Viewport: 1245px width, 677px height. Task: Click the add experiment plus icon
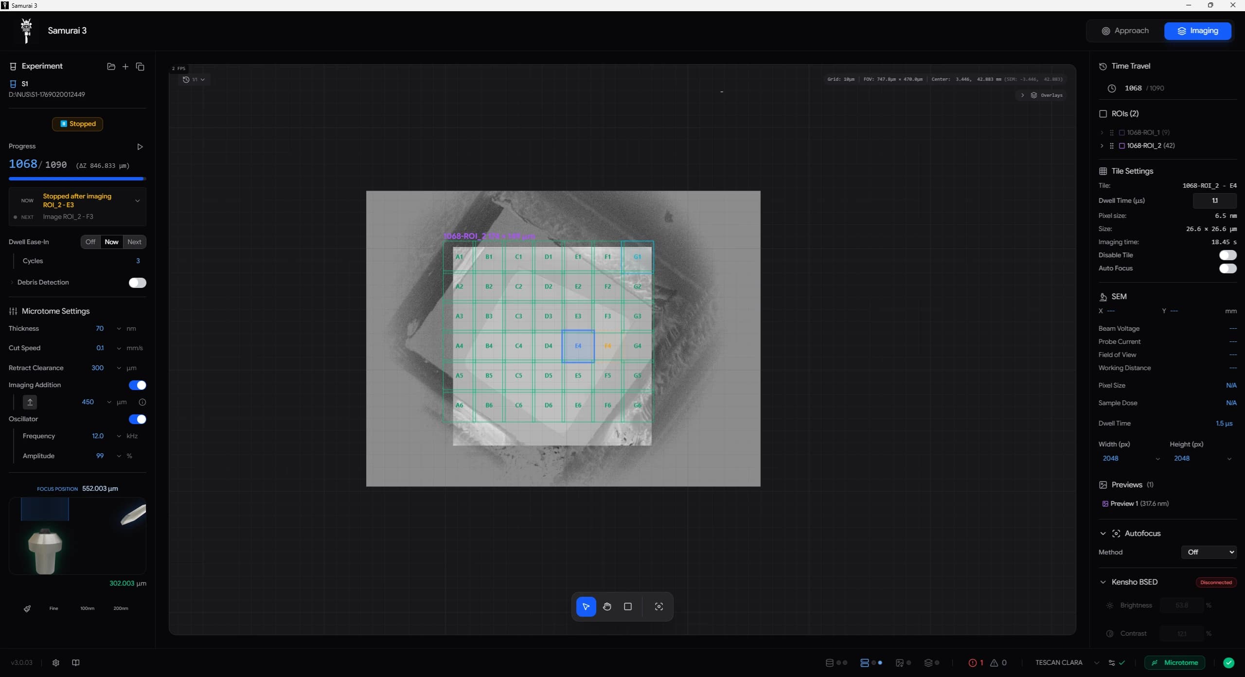125,67
